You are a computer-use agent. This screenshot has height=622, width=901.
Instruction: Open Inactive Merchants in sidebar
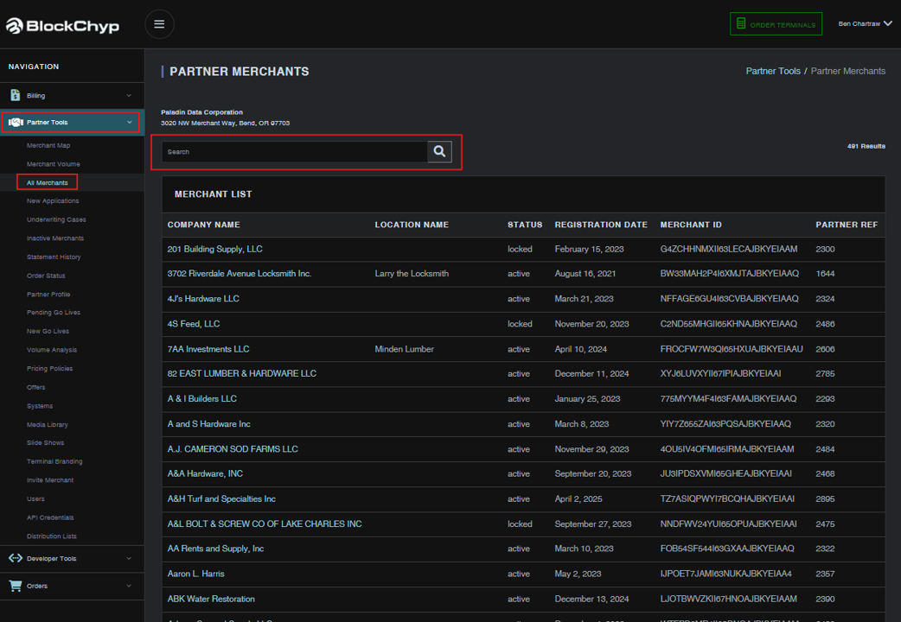point(55,238)
